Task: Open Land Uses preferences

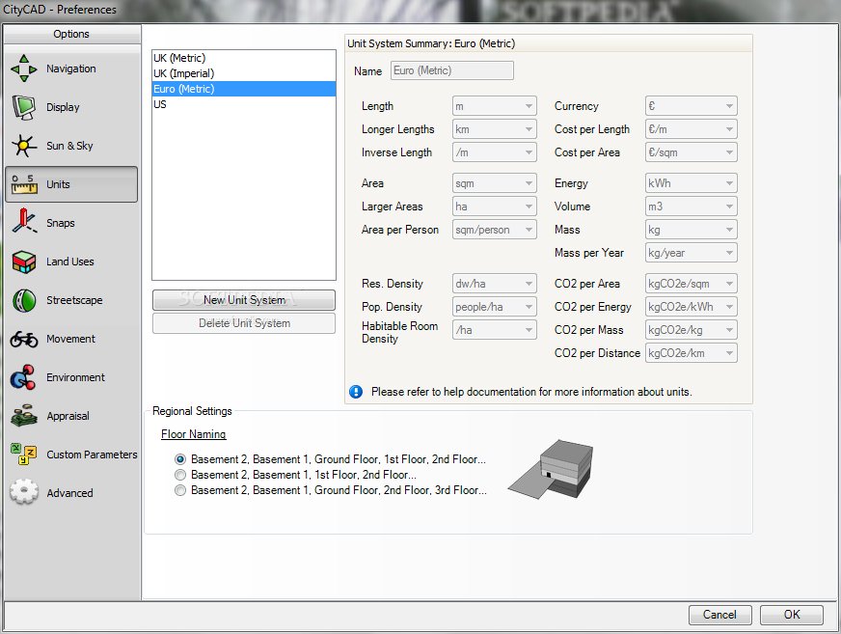Action: (70, 262)
